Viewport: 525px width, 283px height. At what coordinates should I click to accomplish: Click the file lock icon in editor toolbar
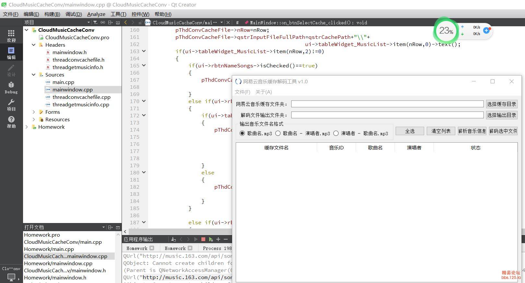140,22
